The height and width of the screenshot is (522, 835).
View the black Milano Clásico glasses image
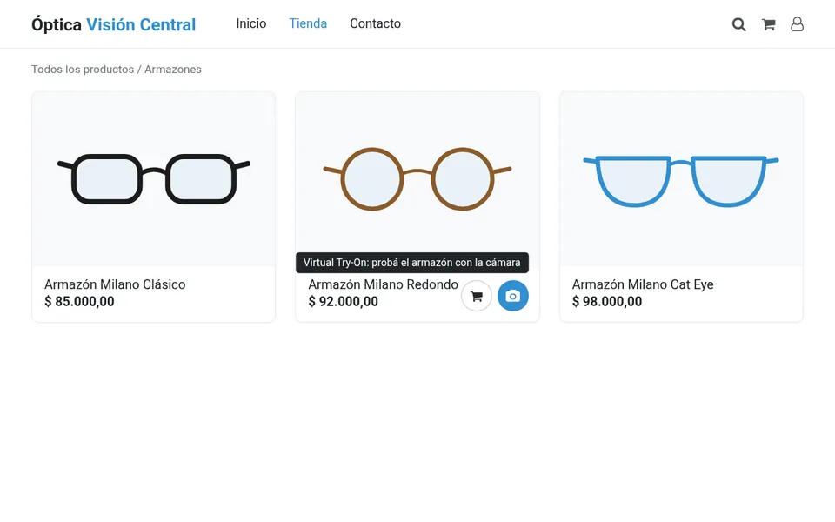click(154, 179)
